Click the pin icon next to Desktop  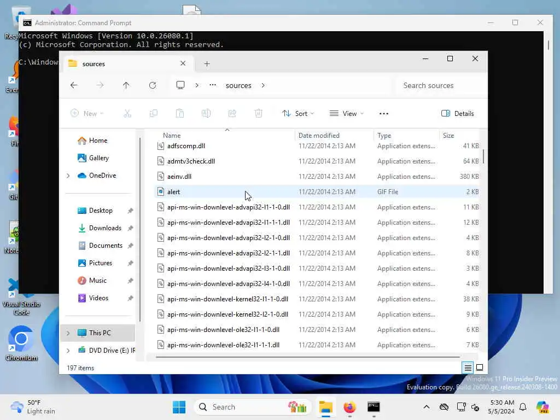pyautogui.click(x=130, y=211)
